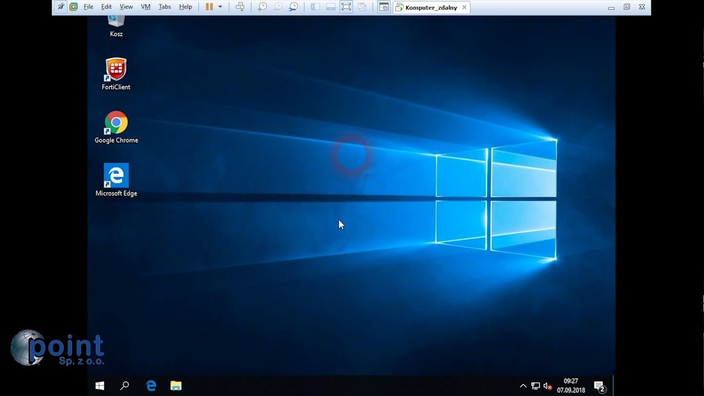Take a snapshot of the VM
The image size is (704, 396).
click(262, 7)
